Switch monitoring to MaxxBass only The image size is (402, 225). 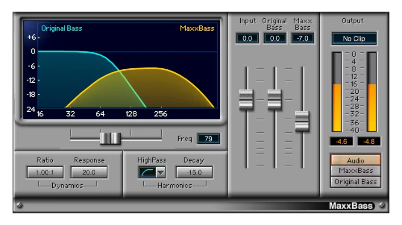click(x=356, y=171)
